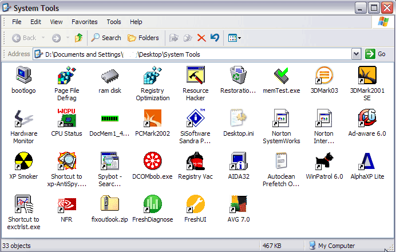Image resolution: width=396 pixels, height=252 pixels.
Task: Open the Tools menu
Action: pos(114,22)
